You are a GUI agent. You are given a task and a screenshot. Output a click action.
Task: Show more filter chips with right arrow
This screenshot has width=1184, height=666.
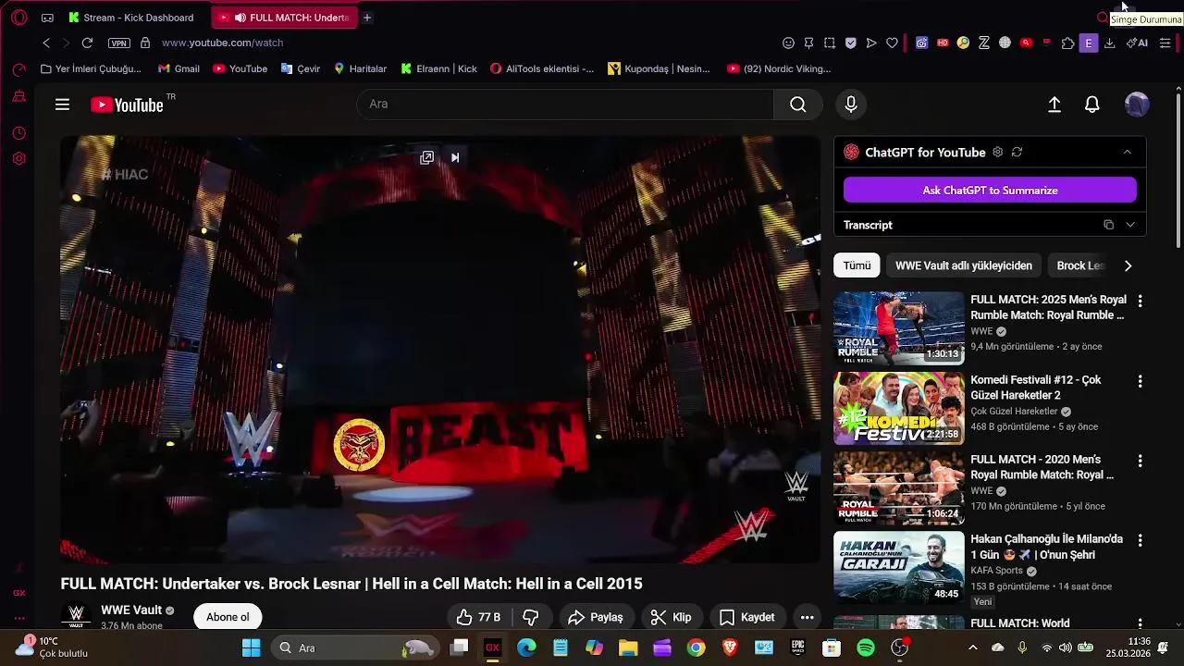[1128, 265]
